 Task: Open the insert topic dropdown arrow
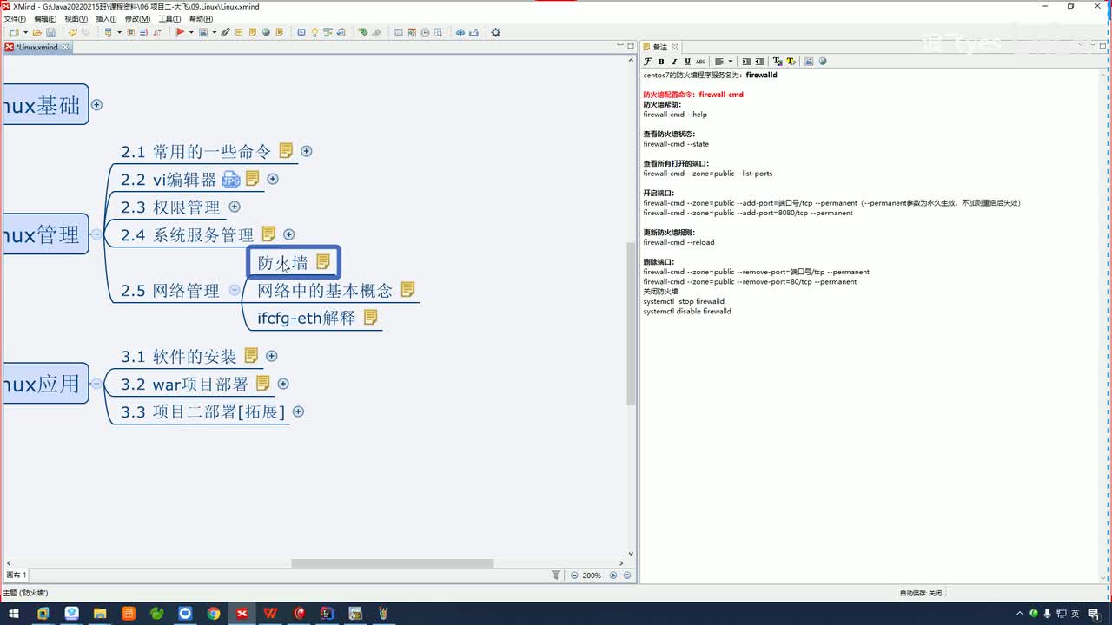click(x=118, y=33)
